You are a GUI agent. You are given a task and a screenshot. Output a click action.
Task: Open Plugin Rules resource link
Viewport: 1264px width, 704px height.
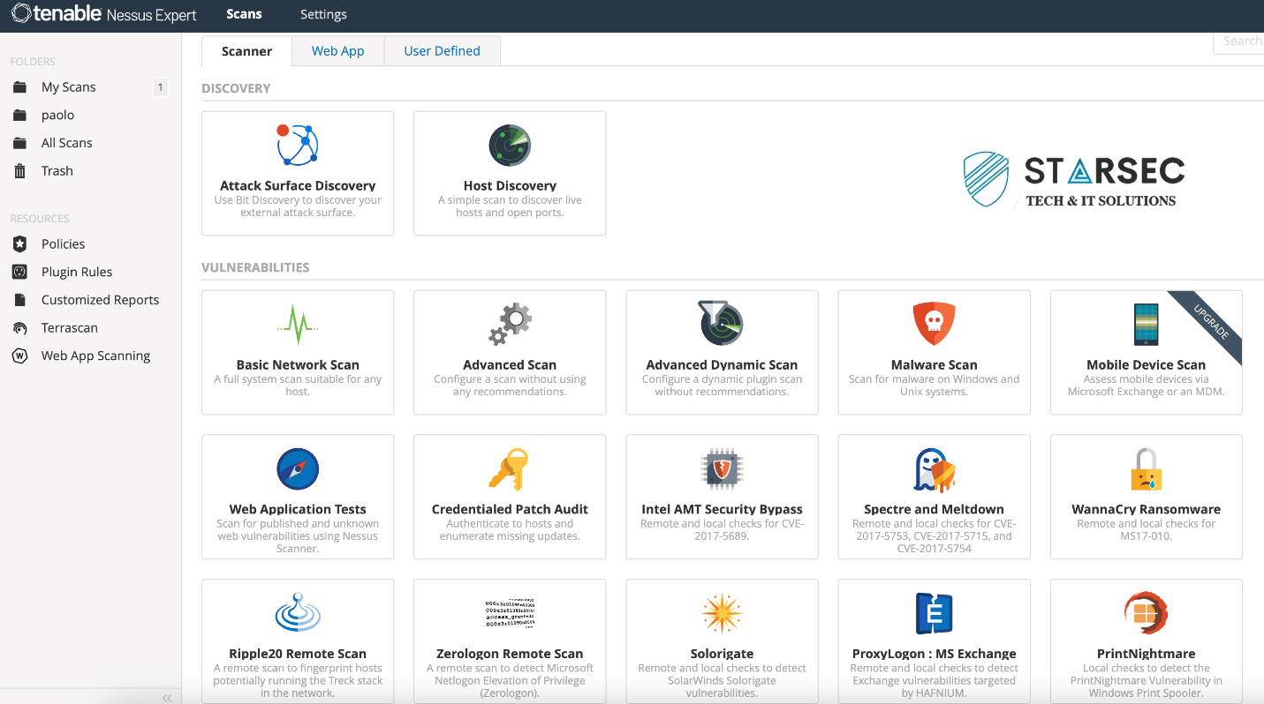(77, 272)
